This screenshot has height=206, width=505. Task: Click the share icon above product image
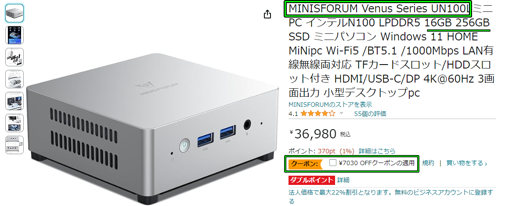(x=267, y=14)
